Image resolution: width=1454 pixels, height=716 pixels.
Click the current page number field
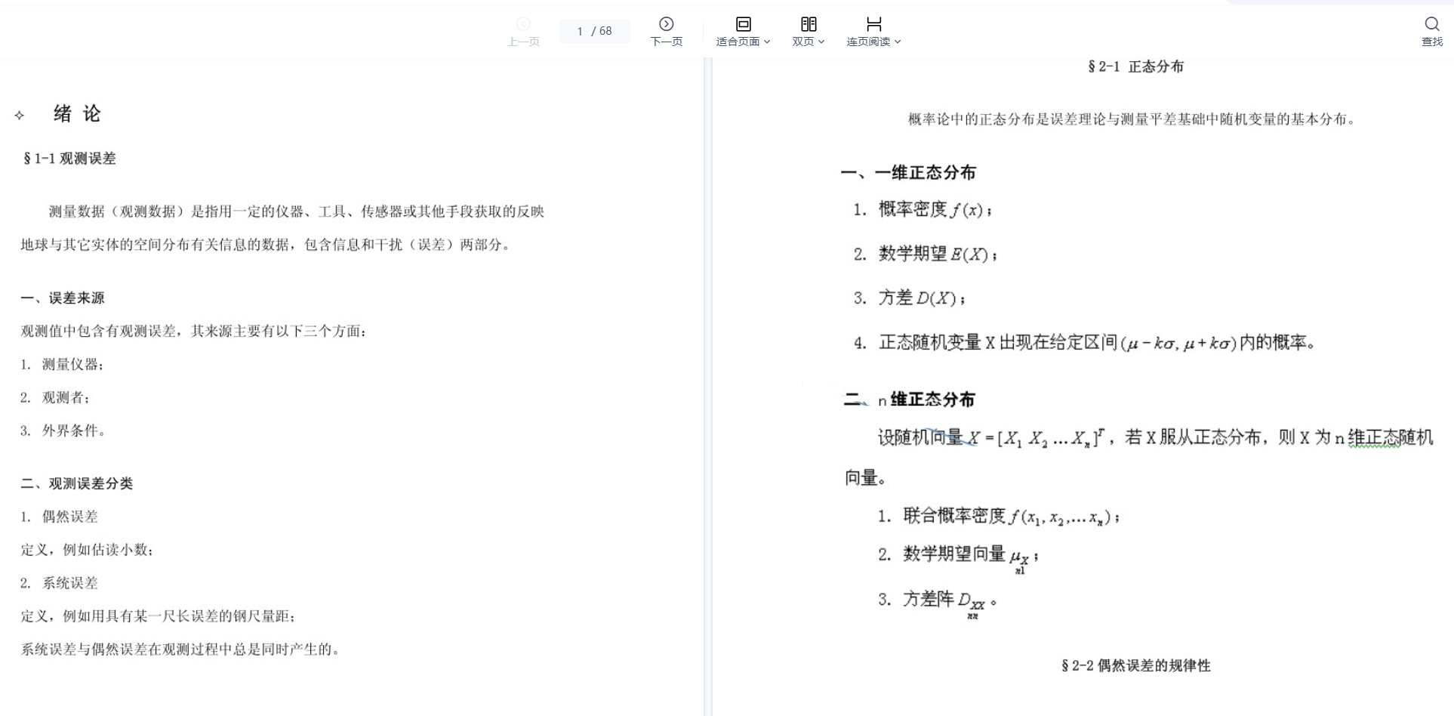(580, 31)
